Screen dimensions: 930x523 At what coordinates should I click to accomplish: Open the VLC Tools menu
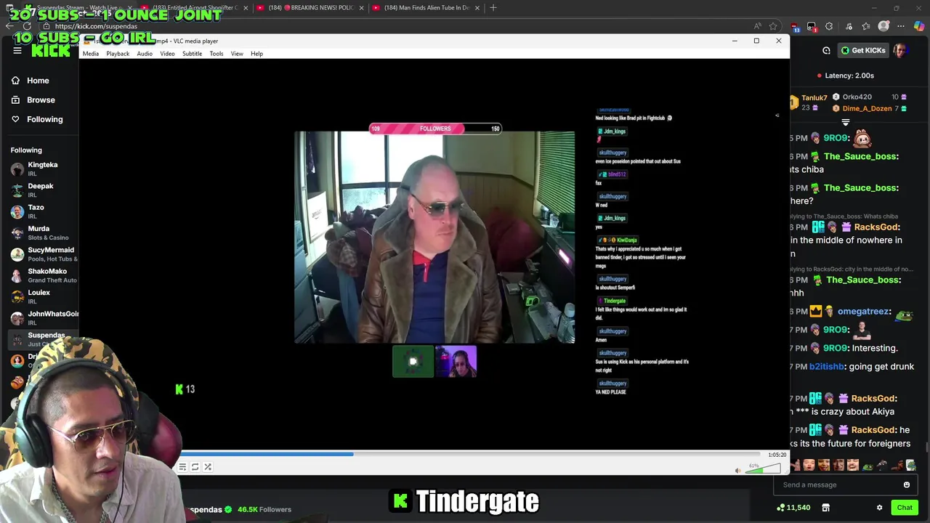(x=217, y=54)
